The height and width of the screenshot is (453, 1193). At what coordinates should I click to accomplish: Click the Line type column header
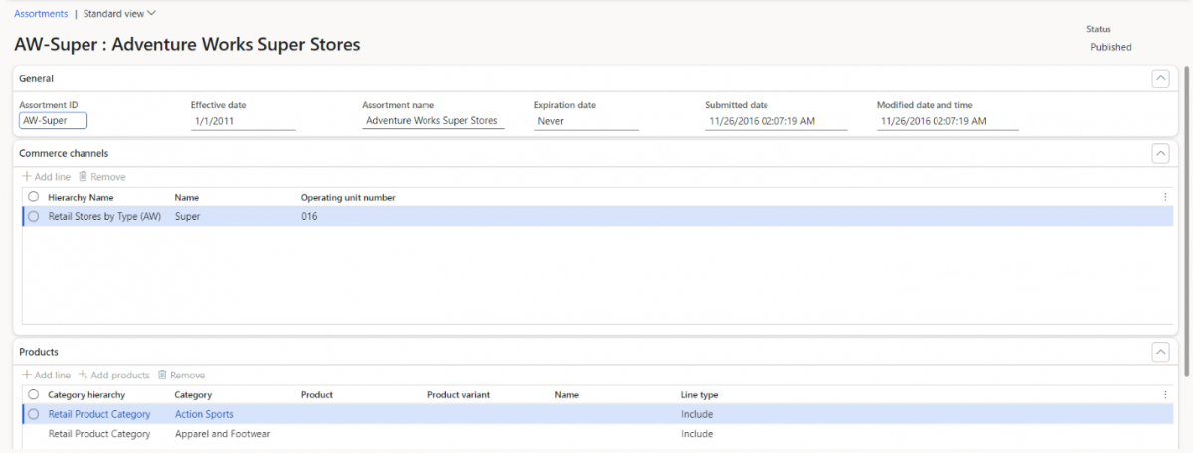click(x=701, y=394)
